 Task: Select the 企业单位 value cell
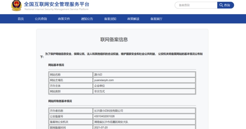click(144, 86)
